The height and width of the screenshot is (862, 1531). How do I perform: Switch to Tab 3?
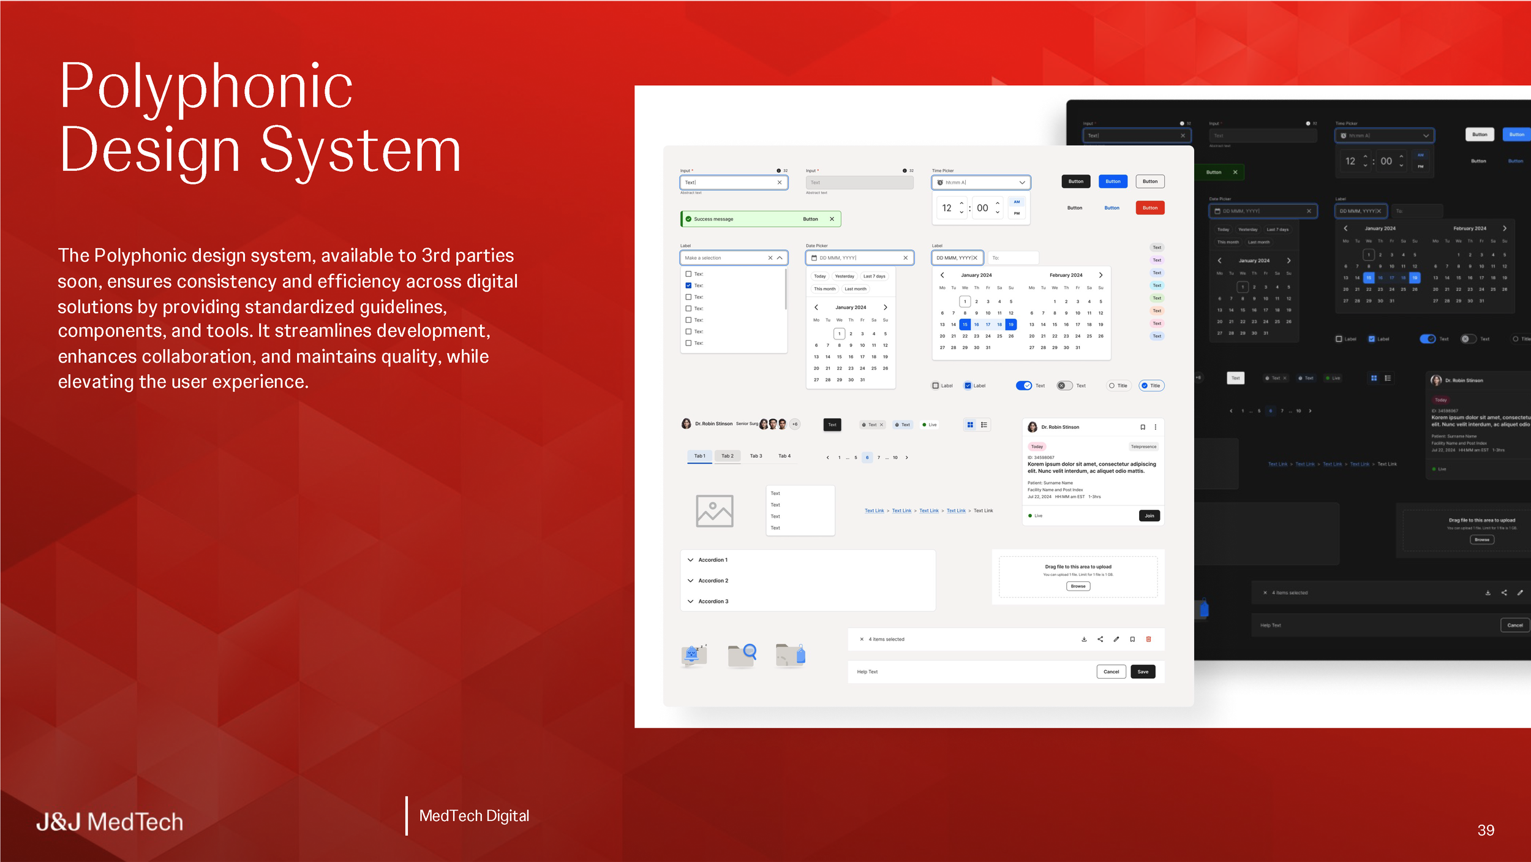[756, 456]
